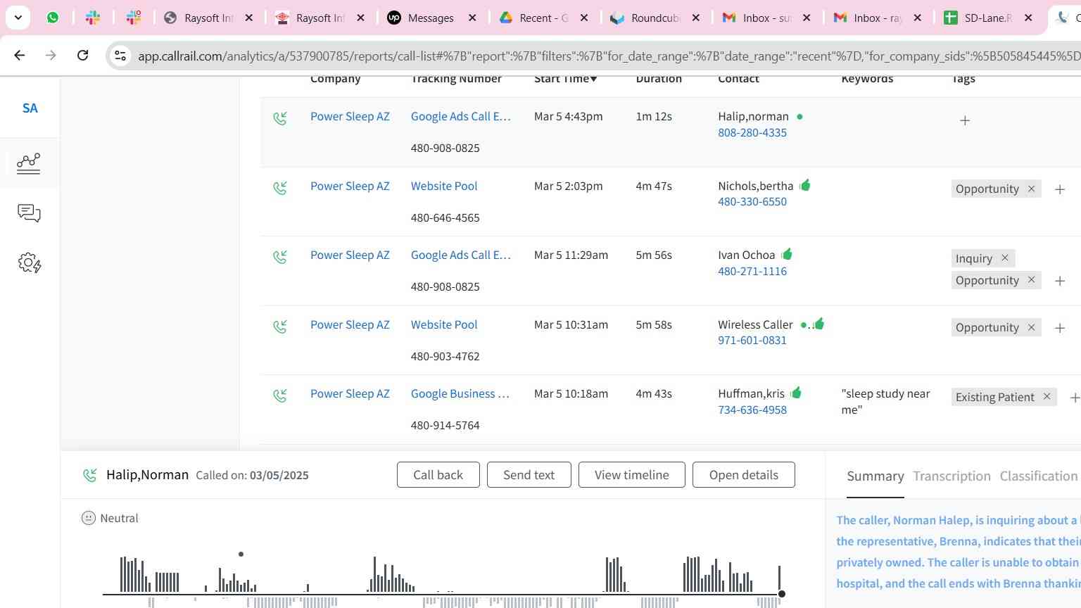Click inbound call icon for Ivan Ochoa row
This screenshot has height=608, width=1081.
pos(280,257)
